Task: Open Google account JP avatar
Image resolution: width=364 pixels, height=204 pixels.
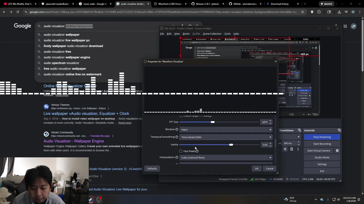Action: (353, 26)
